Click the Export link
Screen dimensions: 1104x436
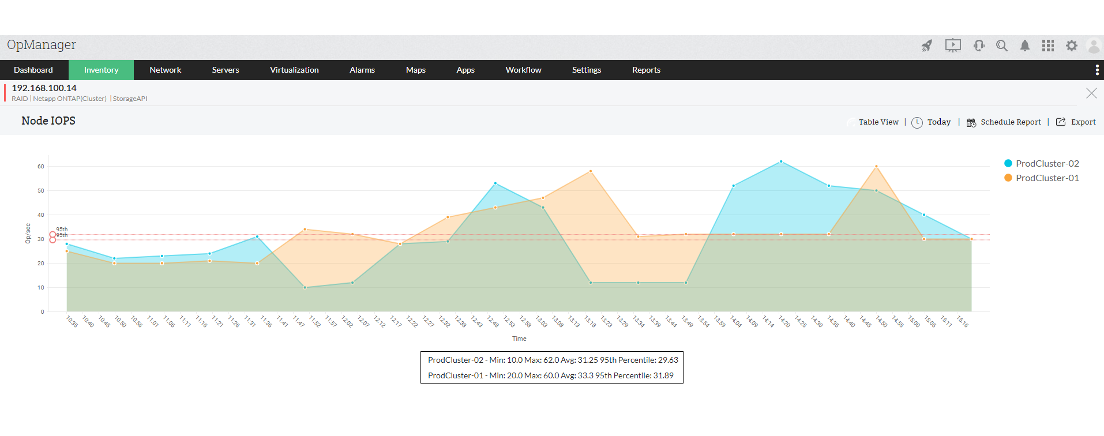point(1083,122)
